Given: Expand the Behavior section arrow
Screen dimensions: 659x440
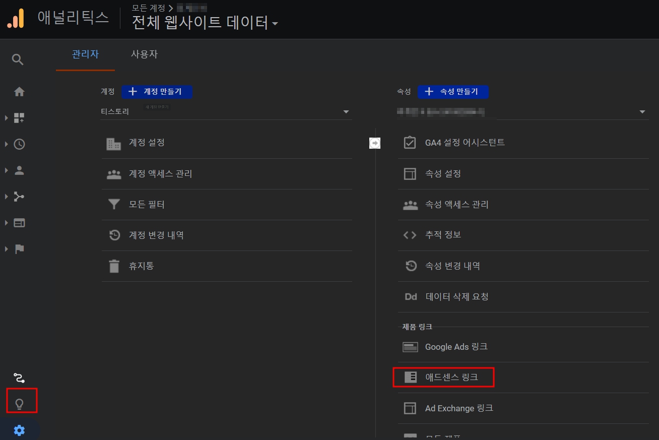Looking at the screenshot, I should (6, 223).
